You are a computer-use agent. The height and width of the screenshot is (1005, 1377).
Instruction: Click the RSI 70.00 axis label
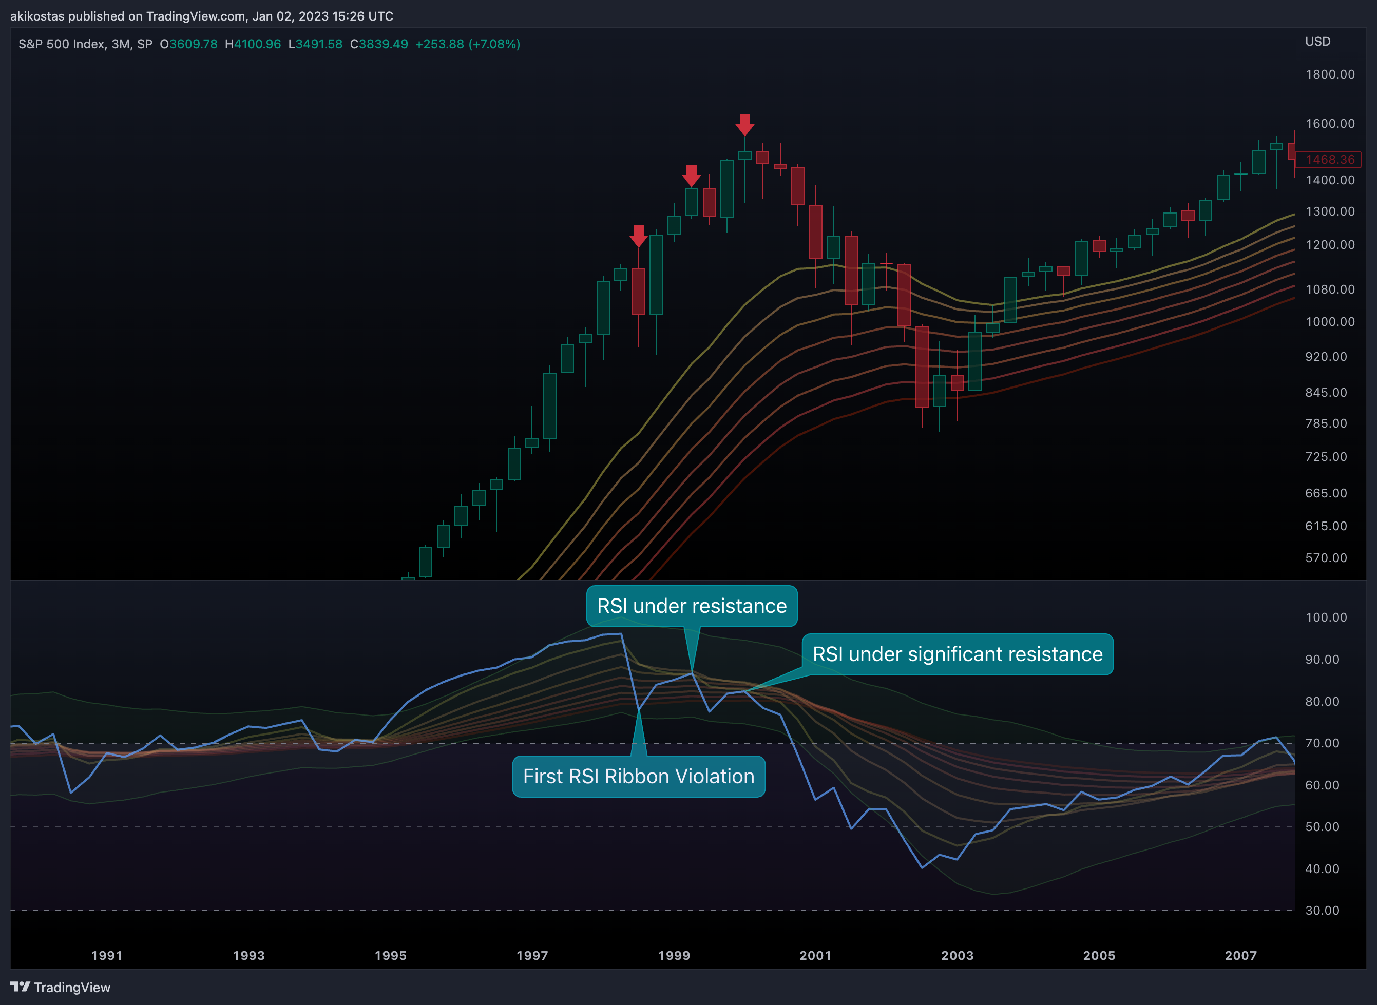tap(1322, 743)
